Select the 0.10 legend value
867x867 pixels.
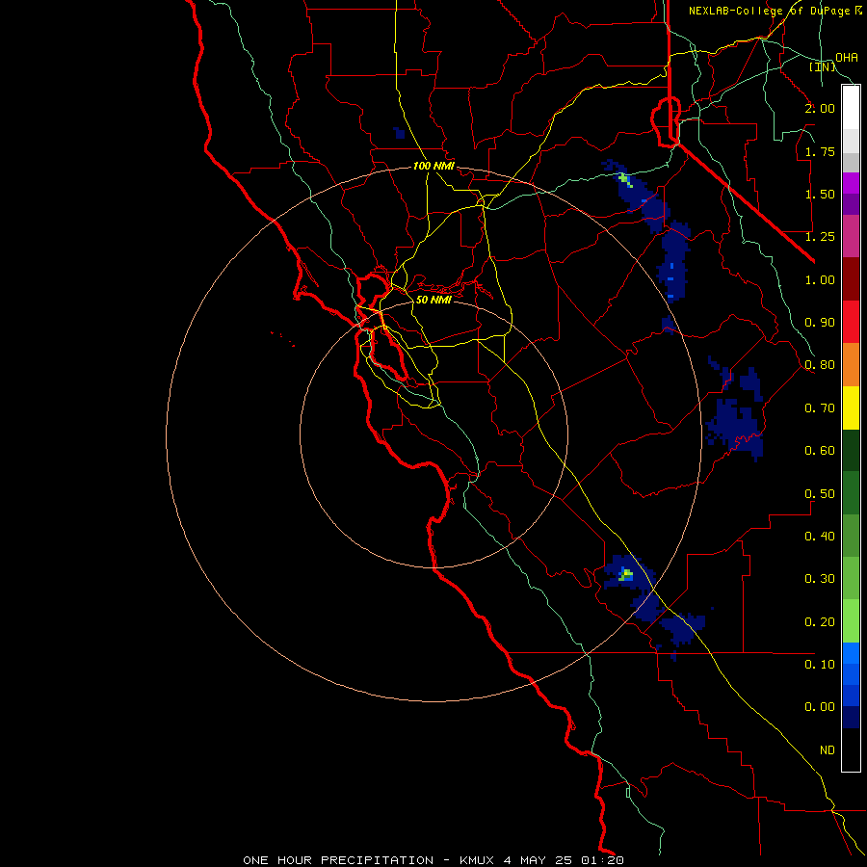tap(820, 665)
